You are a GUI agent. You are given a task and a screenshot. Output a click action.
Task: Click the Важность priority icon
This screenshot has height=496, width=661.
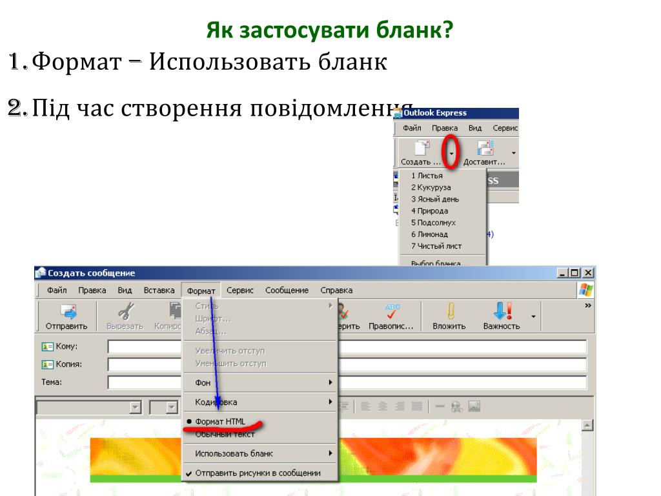click(x=502, y=311)
